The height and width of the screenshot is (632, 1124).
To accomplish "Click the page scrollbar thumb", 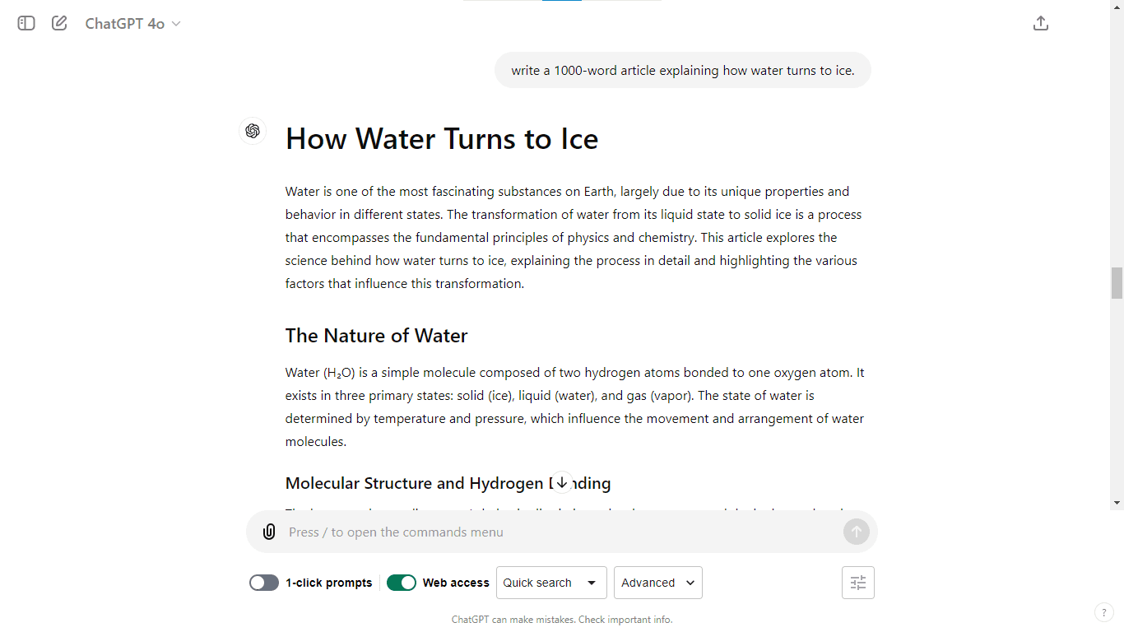I will tap(1117, 283).
